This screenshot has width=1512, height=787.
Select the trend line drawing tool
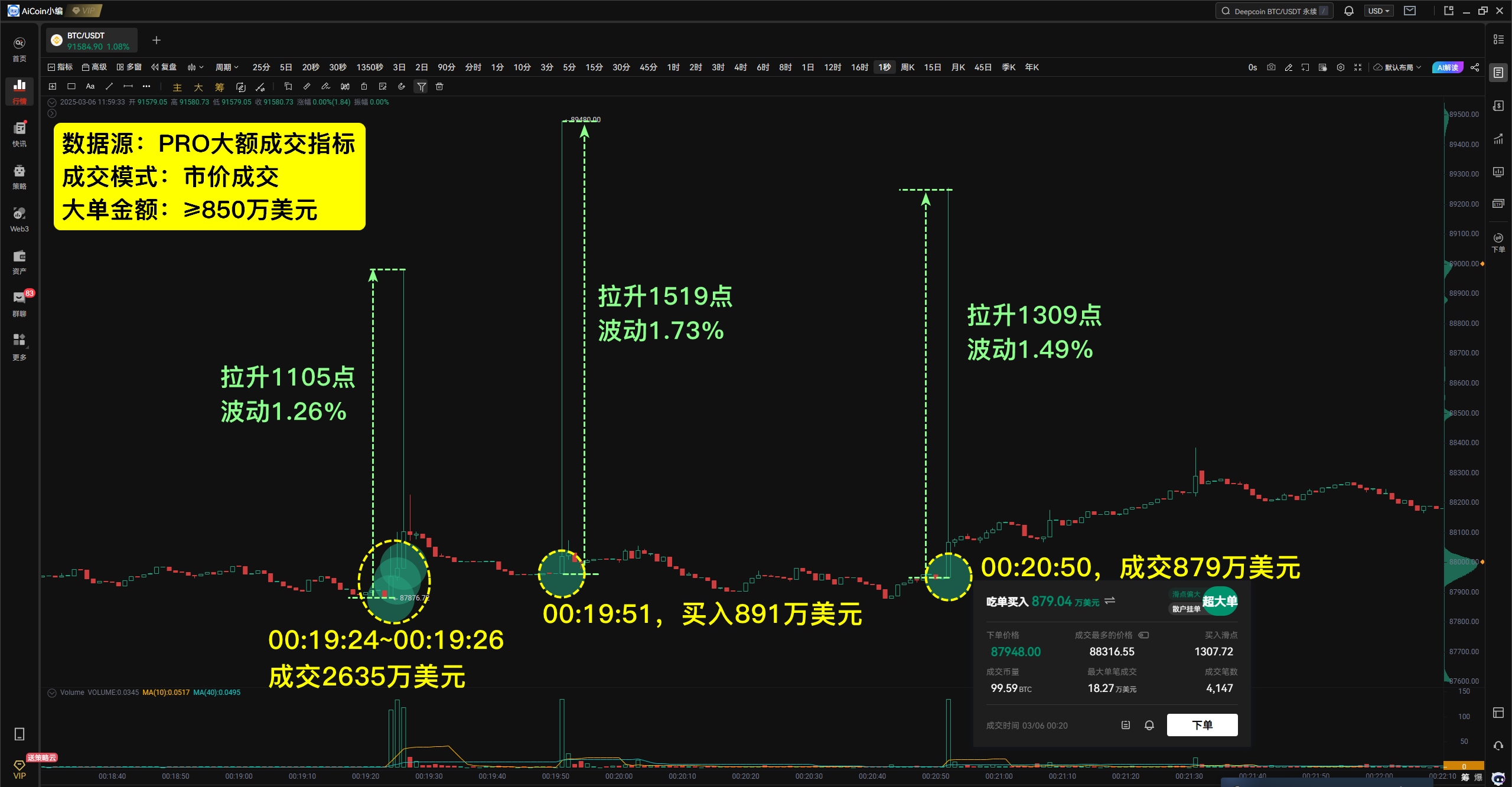[x=109, y=86]
